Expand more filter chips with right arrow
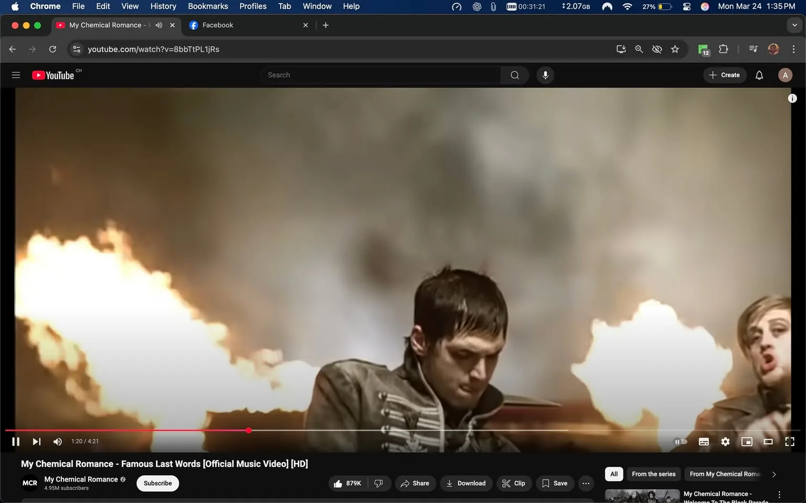This screenshot has height=503, width=806. (773, 474)
